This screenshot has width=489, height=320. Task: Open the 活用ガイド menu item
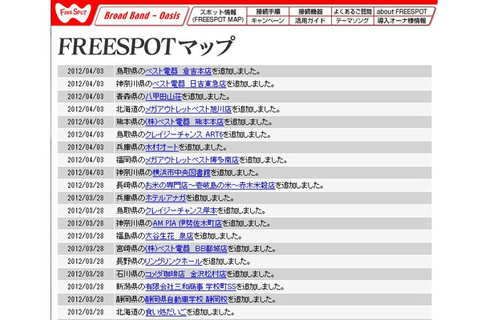[x=310, y=21]
